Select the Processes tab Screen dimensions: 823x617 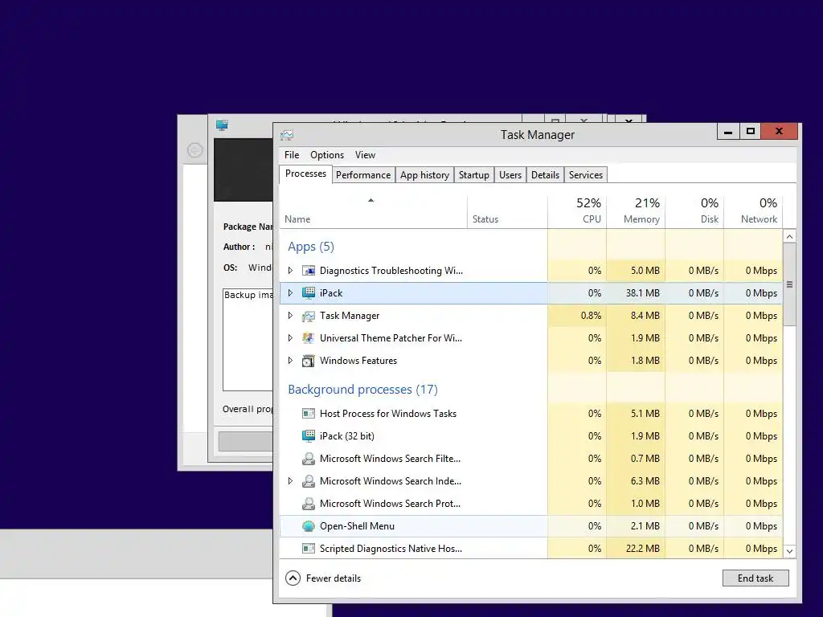[x=305, y=174]
